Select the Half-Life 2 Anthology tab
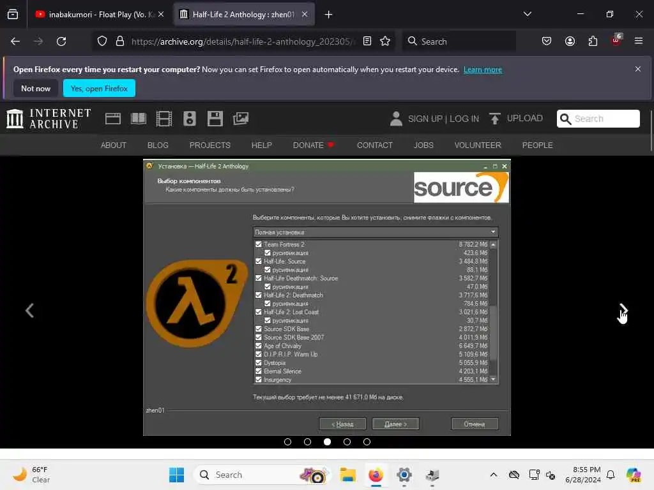This screenshot has height=490, width=654. click(243, 14)
